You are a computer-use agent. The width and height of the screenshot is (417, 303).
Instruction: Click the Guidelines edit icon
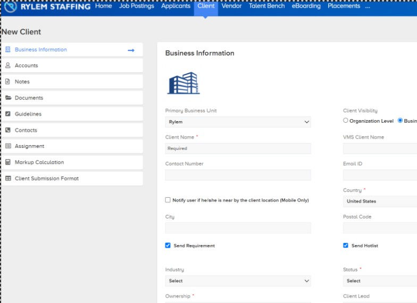[8, 114]
